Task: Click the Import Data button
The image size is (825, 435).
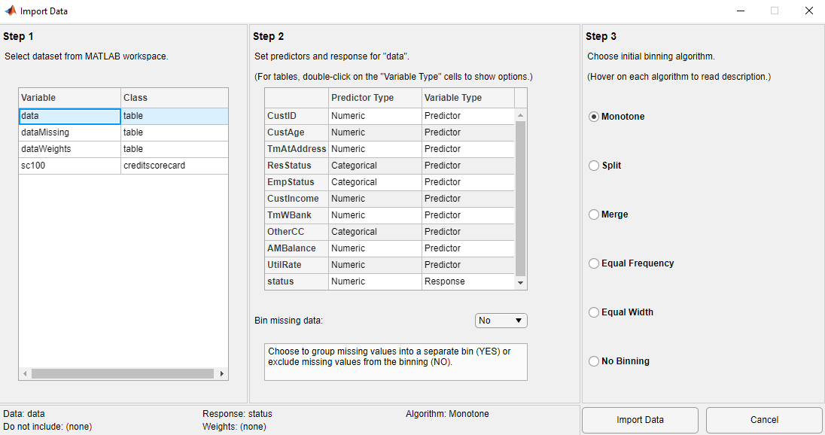Action: point(639,420)
